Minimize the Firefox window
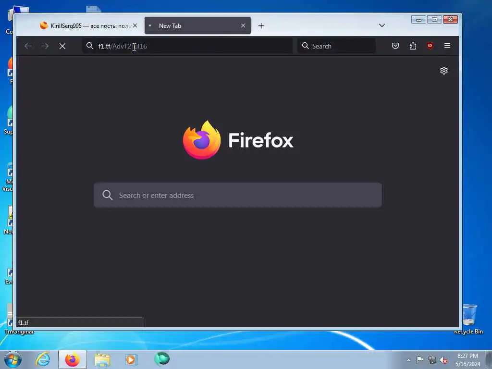This screenshot has height=369, width=492. coord(418,19)
